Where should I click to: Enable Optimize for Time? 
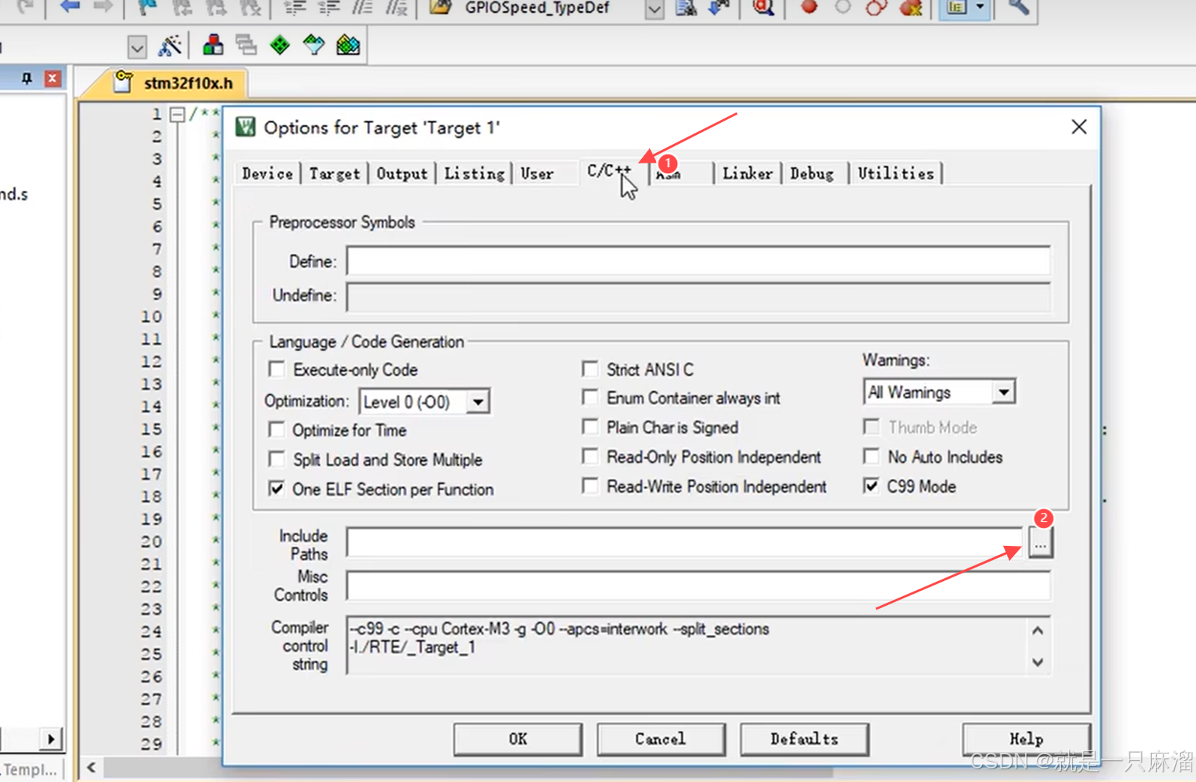[x=277, y=429]
